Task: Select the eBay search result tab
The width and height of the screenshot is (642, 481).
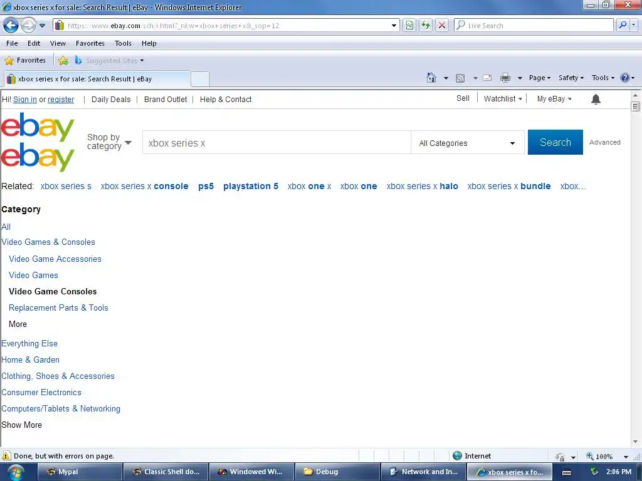Action: pyautogui.click(x=97, y=79)
